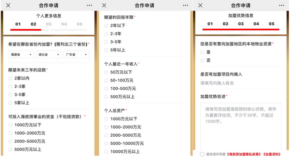Expand the 广东省 province dropdown
Screen dimensions: 290x158
tap(76, 55)
